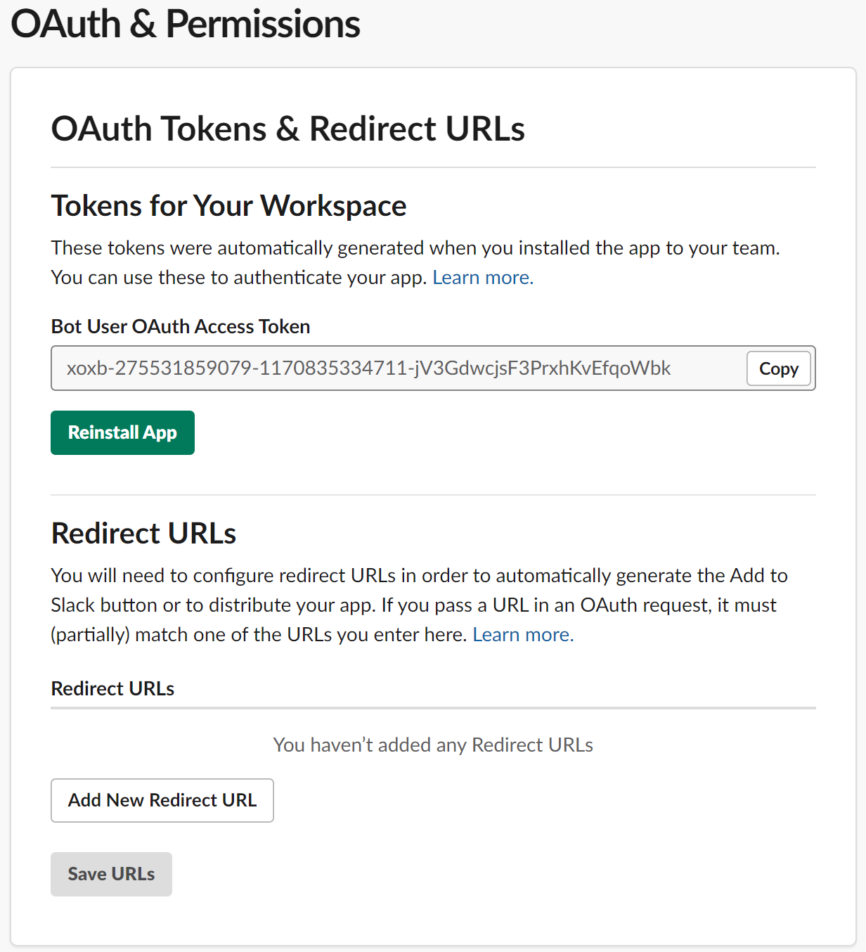
Task: Copy the Bot User OAuth Access Token
Action: pos(778,368)
